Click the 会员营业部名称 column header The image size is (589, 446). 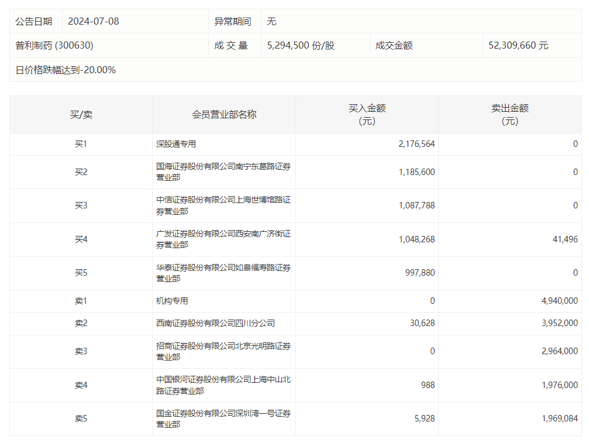pos(224,115)
